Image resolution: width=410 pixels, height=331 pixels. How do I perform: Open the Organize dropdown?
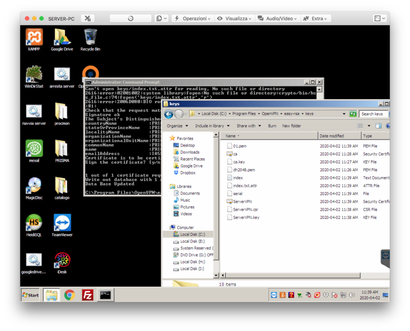pyautogui.click(x=177, y=126)
